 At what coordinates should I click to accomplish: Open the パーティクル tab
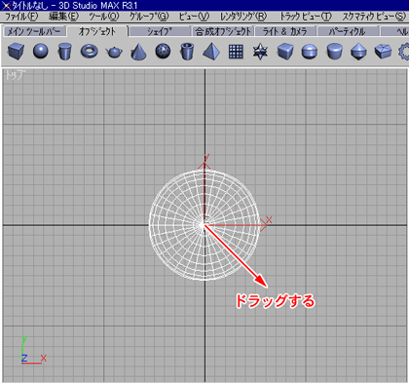(x=348, y=31)
